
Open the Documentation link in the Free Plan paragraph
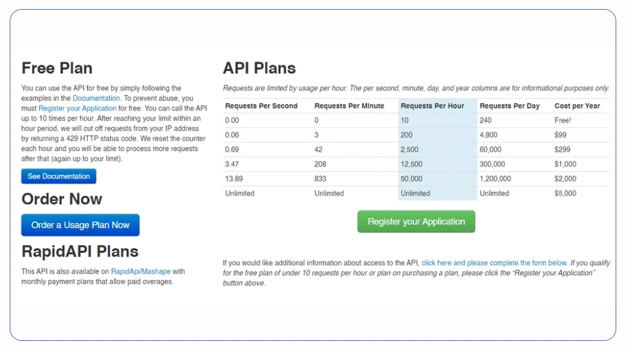tap(96, 98)
